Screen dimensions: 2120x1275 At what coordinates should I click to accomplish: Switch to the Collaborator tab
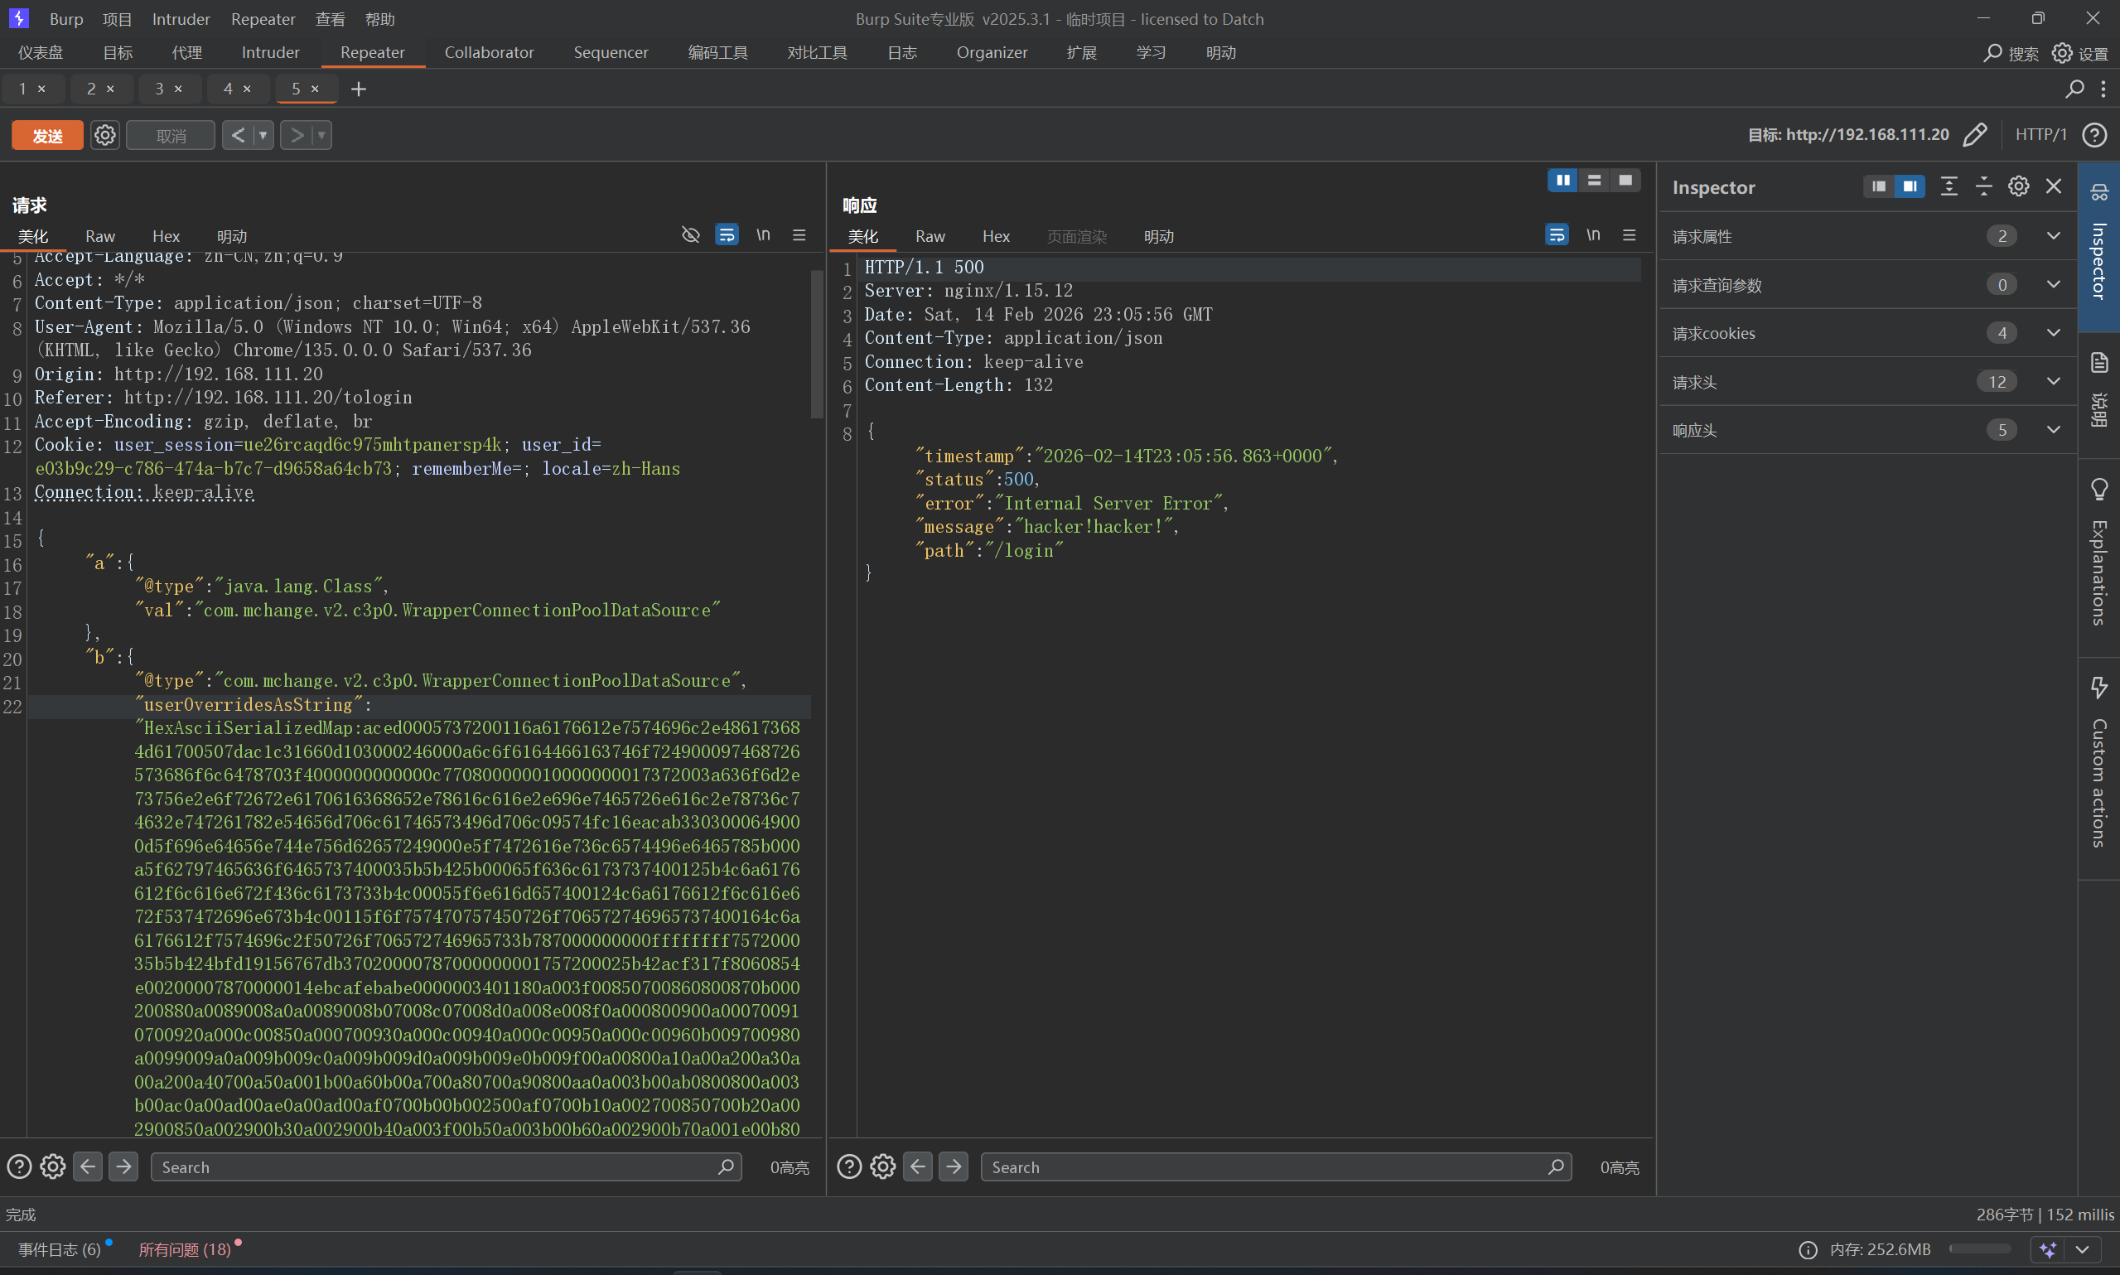489,52
